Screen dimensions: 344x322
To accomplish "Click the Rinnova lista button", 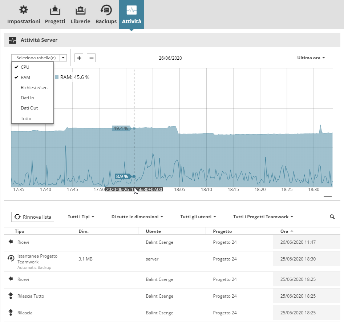I will 33,217.
